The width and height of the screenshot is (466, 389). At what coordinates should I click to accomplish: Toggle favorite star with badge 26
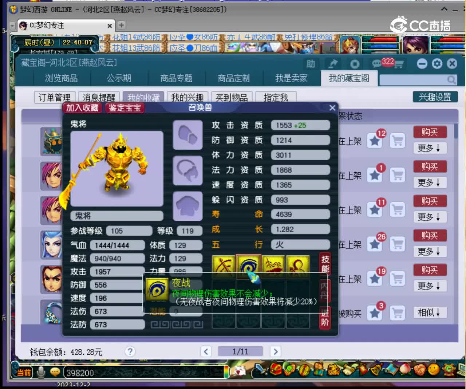[x=375, y=244]
